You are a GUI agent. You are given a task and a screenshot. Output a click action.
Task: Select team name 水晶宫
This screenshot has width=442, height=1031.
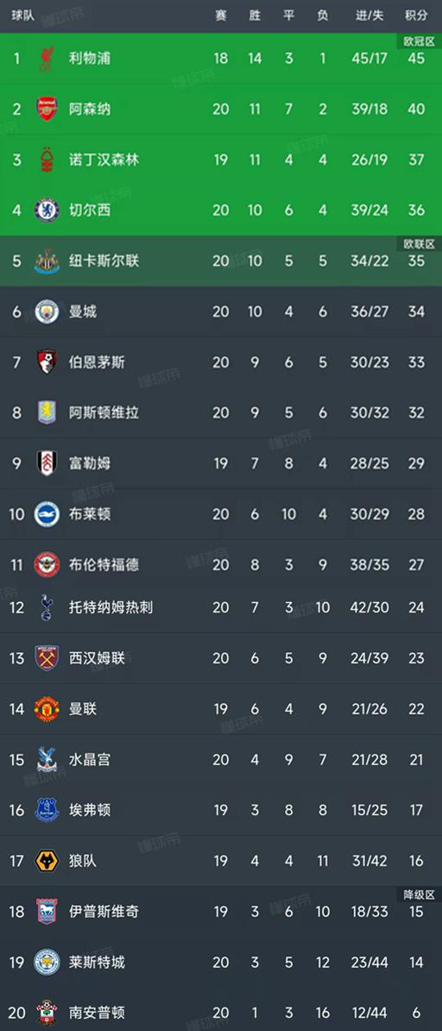click(90, 760)
